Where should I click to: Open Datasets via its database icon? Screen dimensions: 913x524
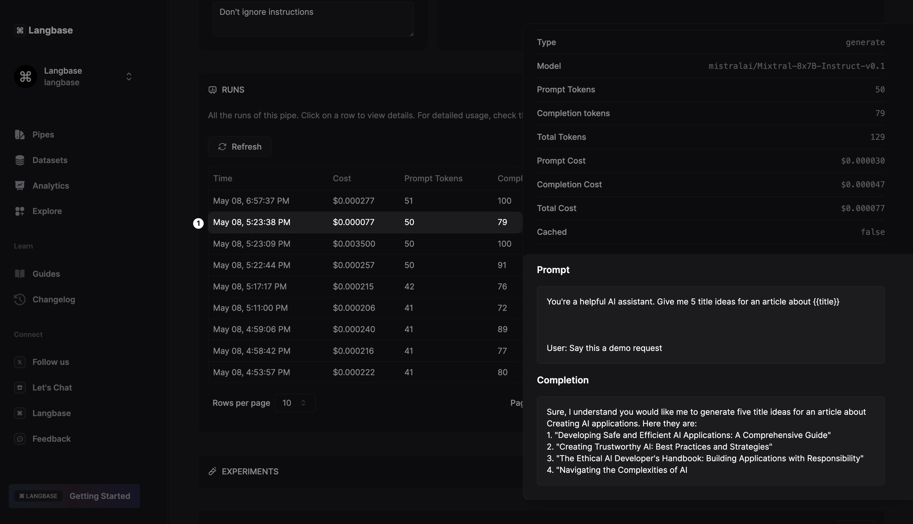point(20,160)
